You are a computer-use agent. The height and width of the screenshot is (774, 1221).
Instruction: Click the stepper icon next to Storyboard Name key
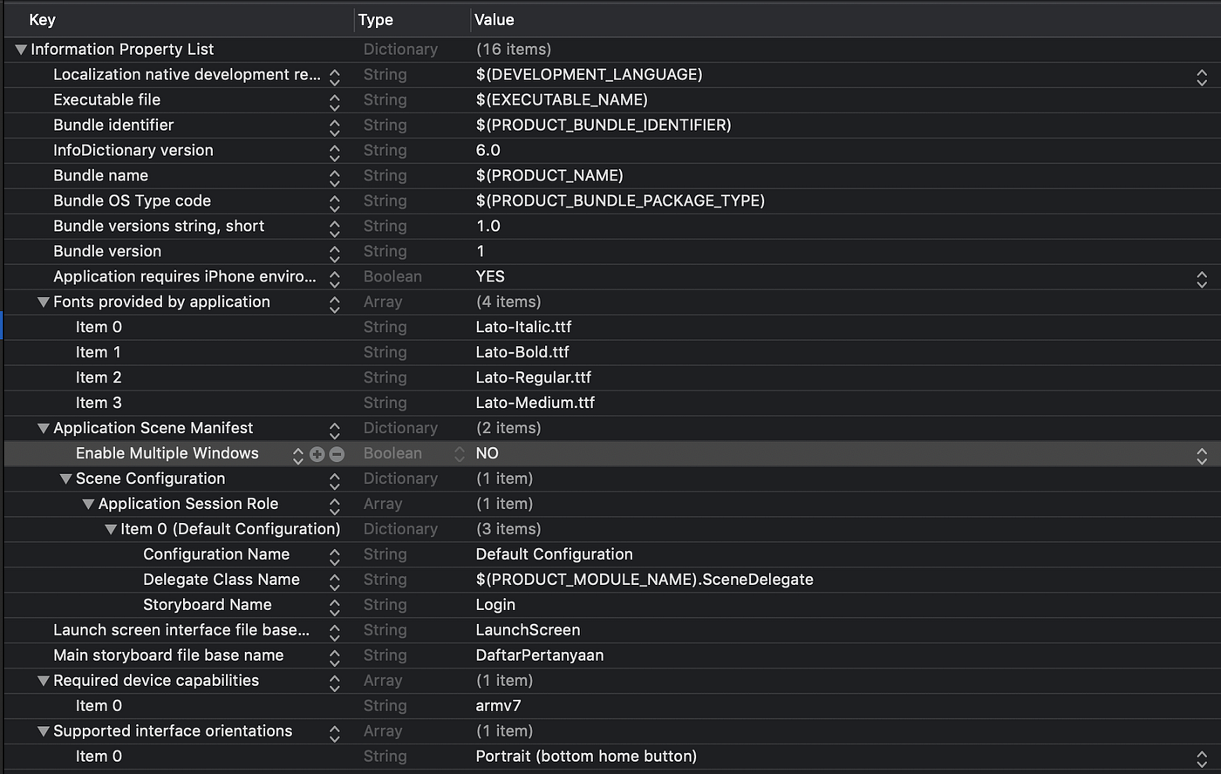[335, 605]
